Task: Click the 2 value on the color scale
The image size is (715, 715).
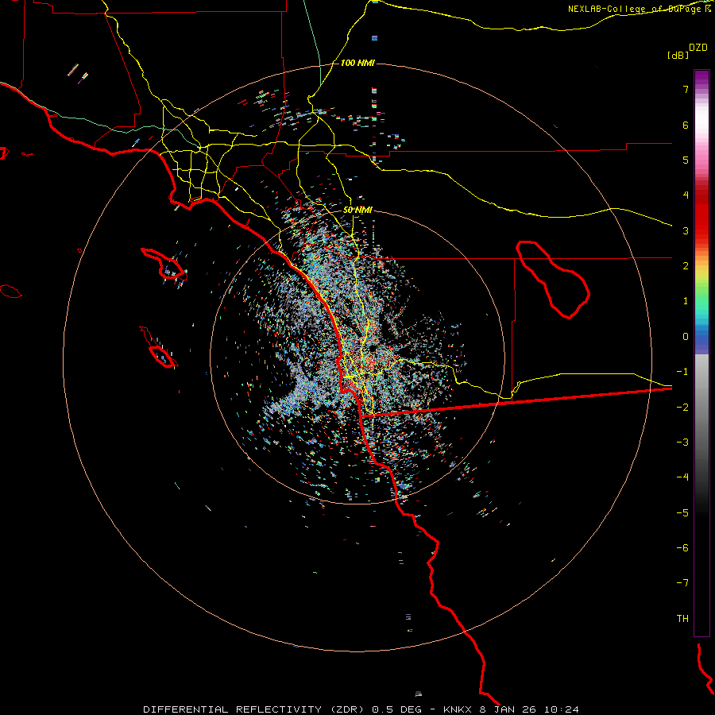Action: (686, 266)
